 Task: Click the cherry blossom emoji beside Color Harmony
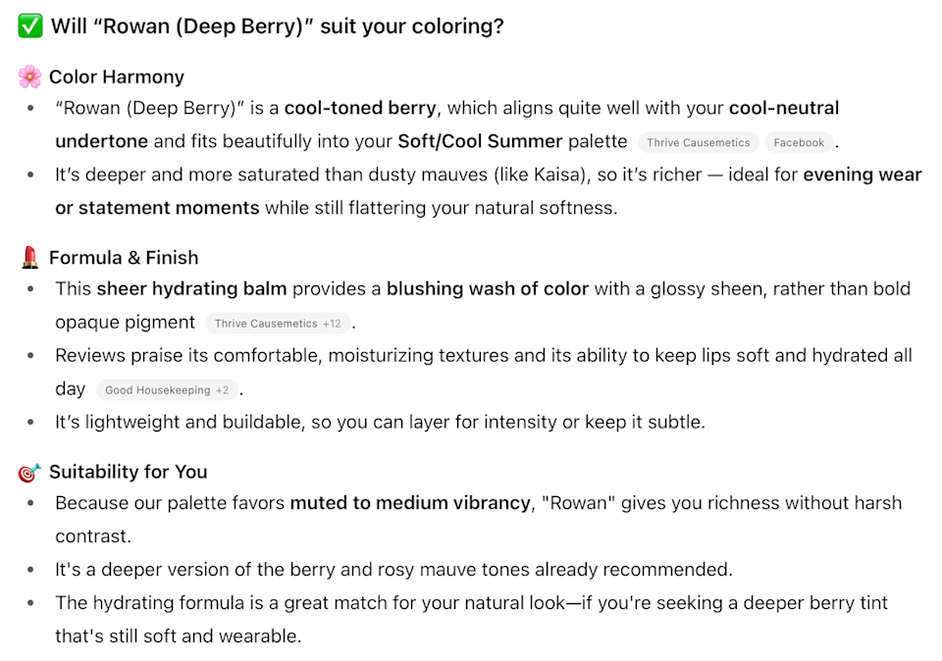tap(29, 76)
